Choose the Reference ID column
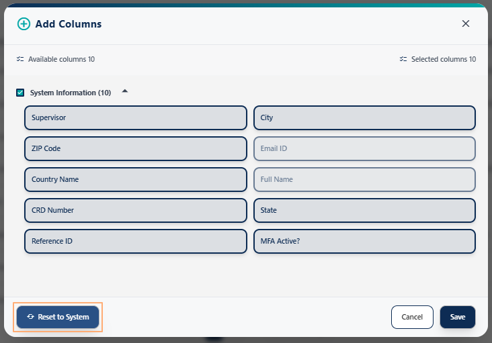This screenshot has height=343, width=492. (x=135, y=241)
